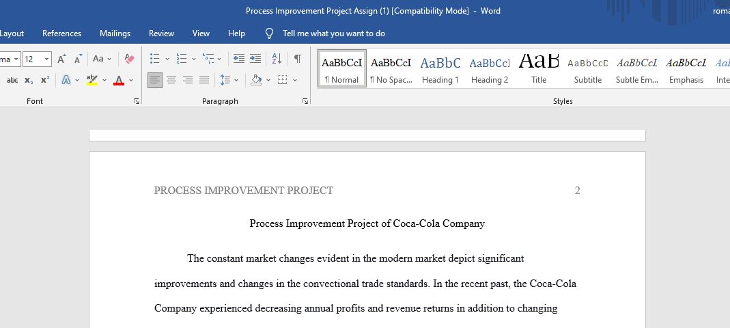This screenshot has height=328, width=730.
Task: Center align the paragraph
Action: (171, 80)
